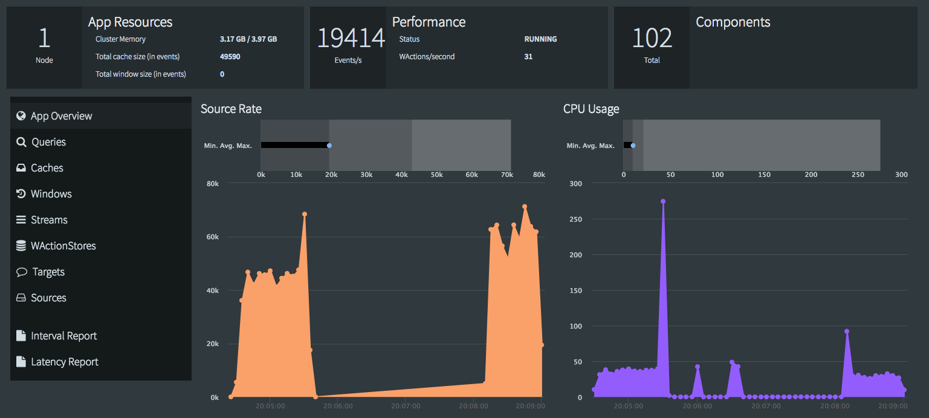
Task: Open Caches via its cloud icon
Action: pos(21,167)
